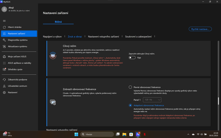Click the Rychlé nastavení button
221x138 pixels.
[x=200, y=29]
